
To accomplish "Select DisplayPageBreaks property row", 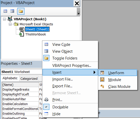I will tap(22, 90).
